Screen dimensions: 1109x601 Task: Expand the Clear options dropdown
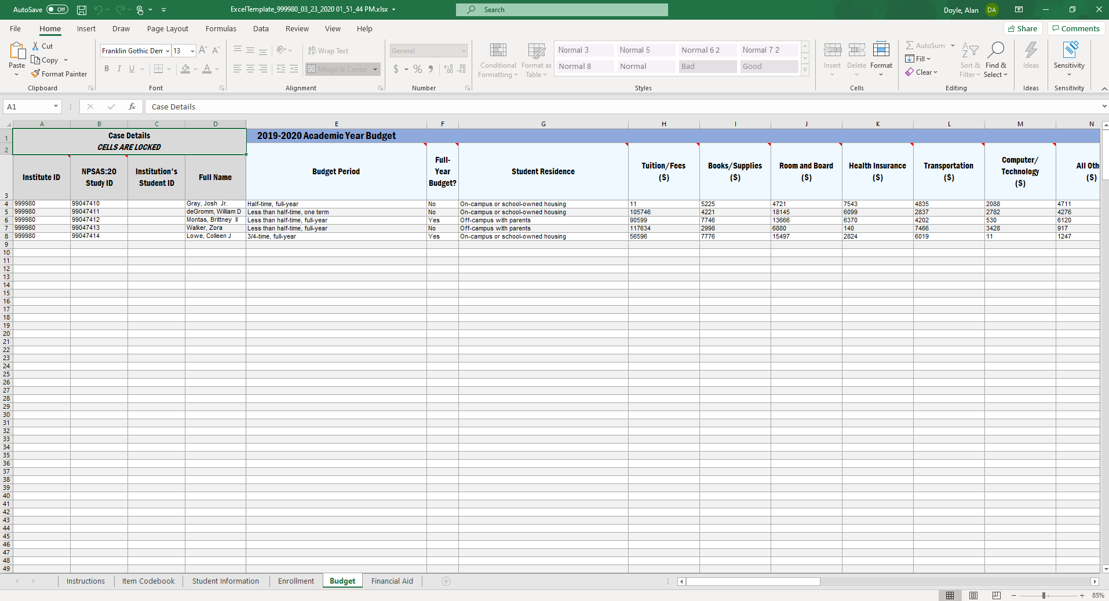click(935, 72)
